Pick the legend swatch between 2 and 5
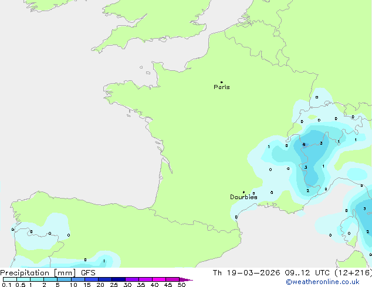Viewport: 372px width, 287px height. point(50,279)
